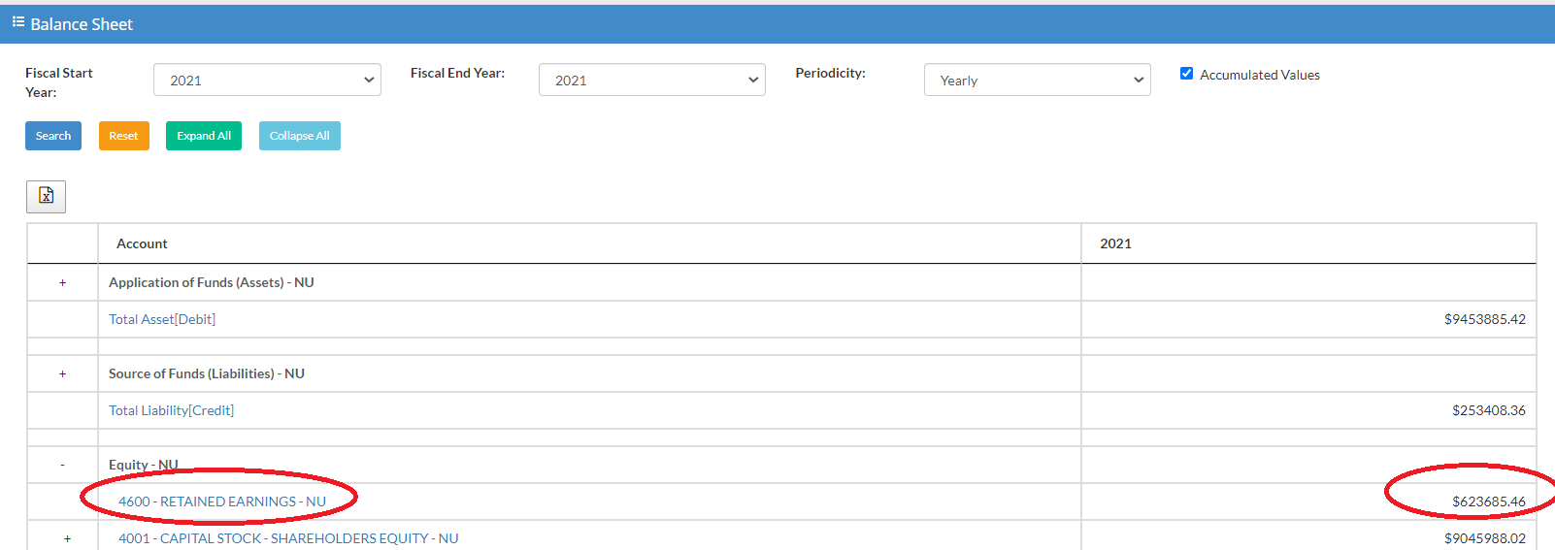Open the Fiscal Start Year dropdown
Viewport: 1555px width, 550px height.
tap(267, 80)
